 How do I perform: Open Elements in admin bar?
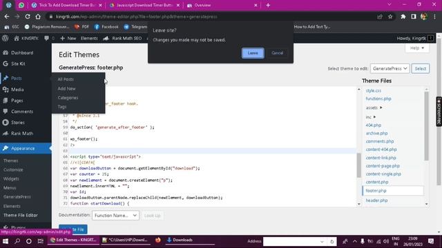click(89, 39)
